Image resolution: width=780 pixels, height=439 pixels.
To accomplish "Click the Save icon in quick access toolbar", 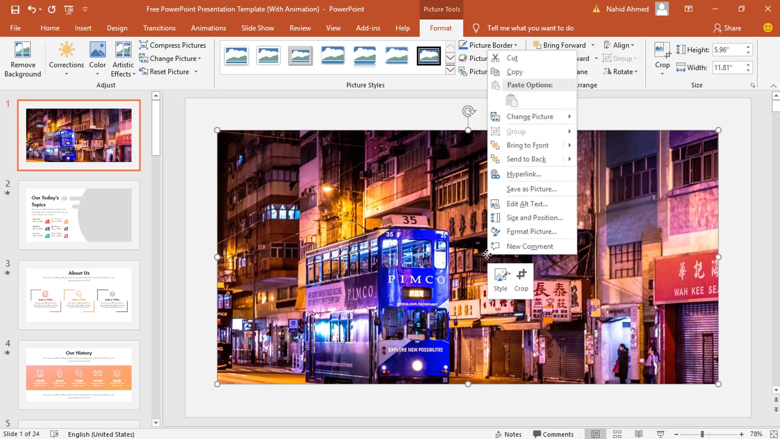I will [x=15, y=9].
